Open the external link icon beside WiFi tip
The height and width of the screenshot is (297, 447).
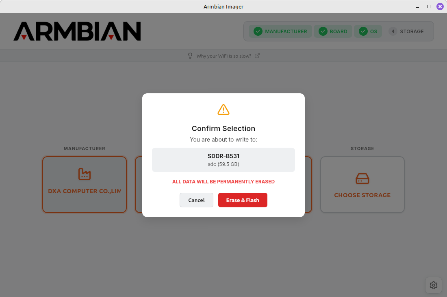[x=257, y=56]
